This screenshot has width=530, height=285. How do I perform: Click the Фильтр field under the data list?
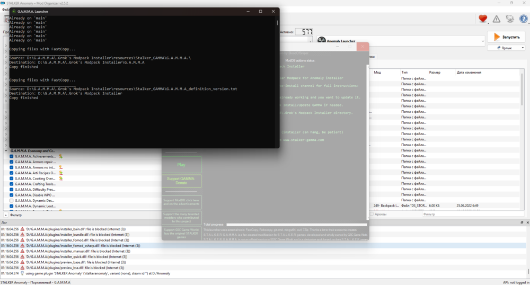pos(473,214)
